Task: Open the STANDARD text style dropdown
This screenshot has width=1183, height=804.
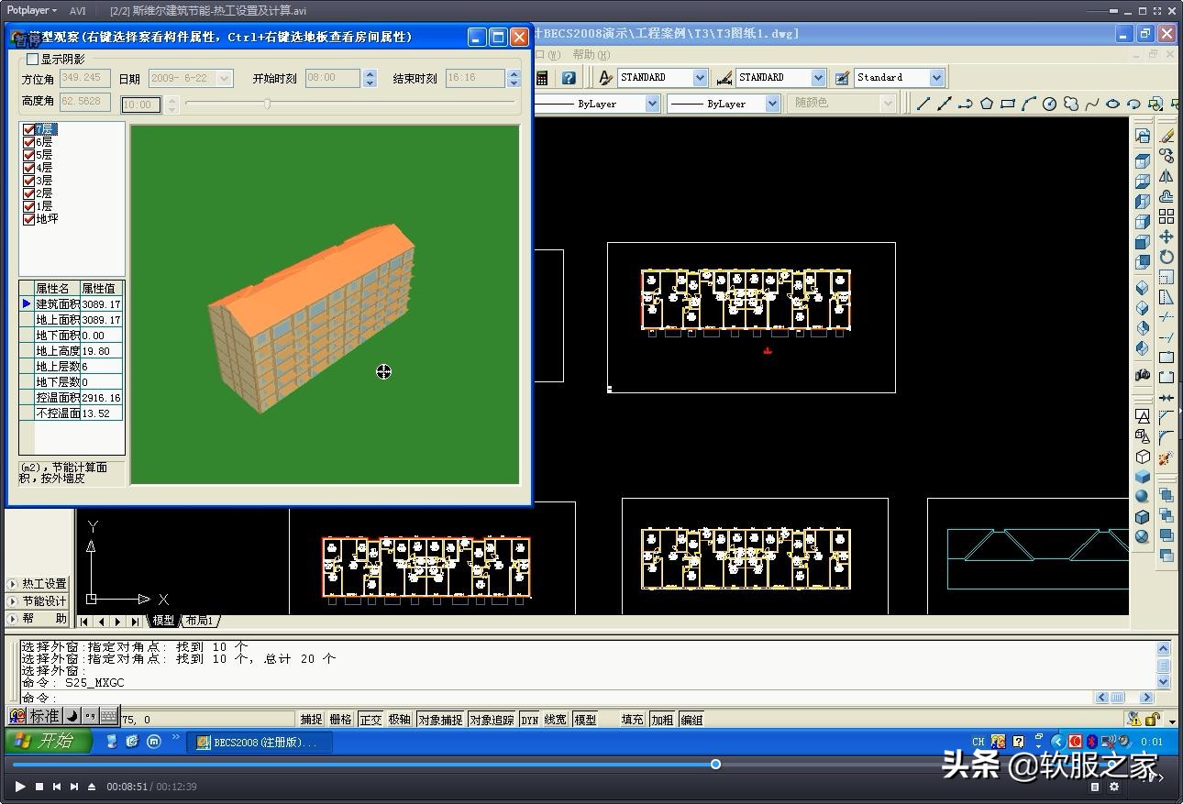Action: tap(700, 78)
